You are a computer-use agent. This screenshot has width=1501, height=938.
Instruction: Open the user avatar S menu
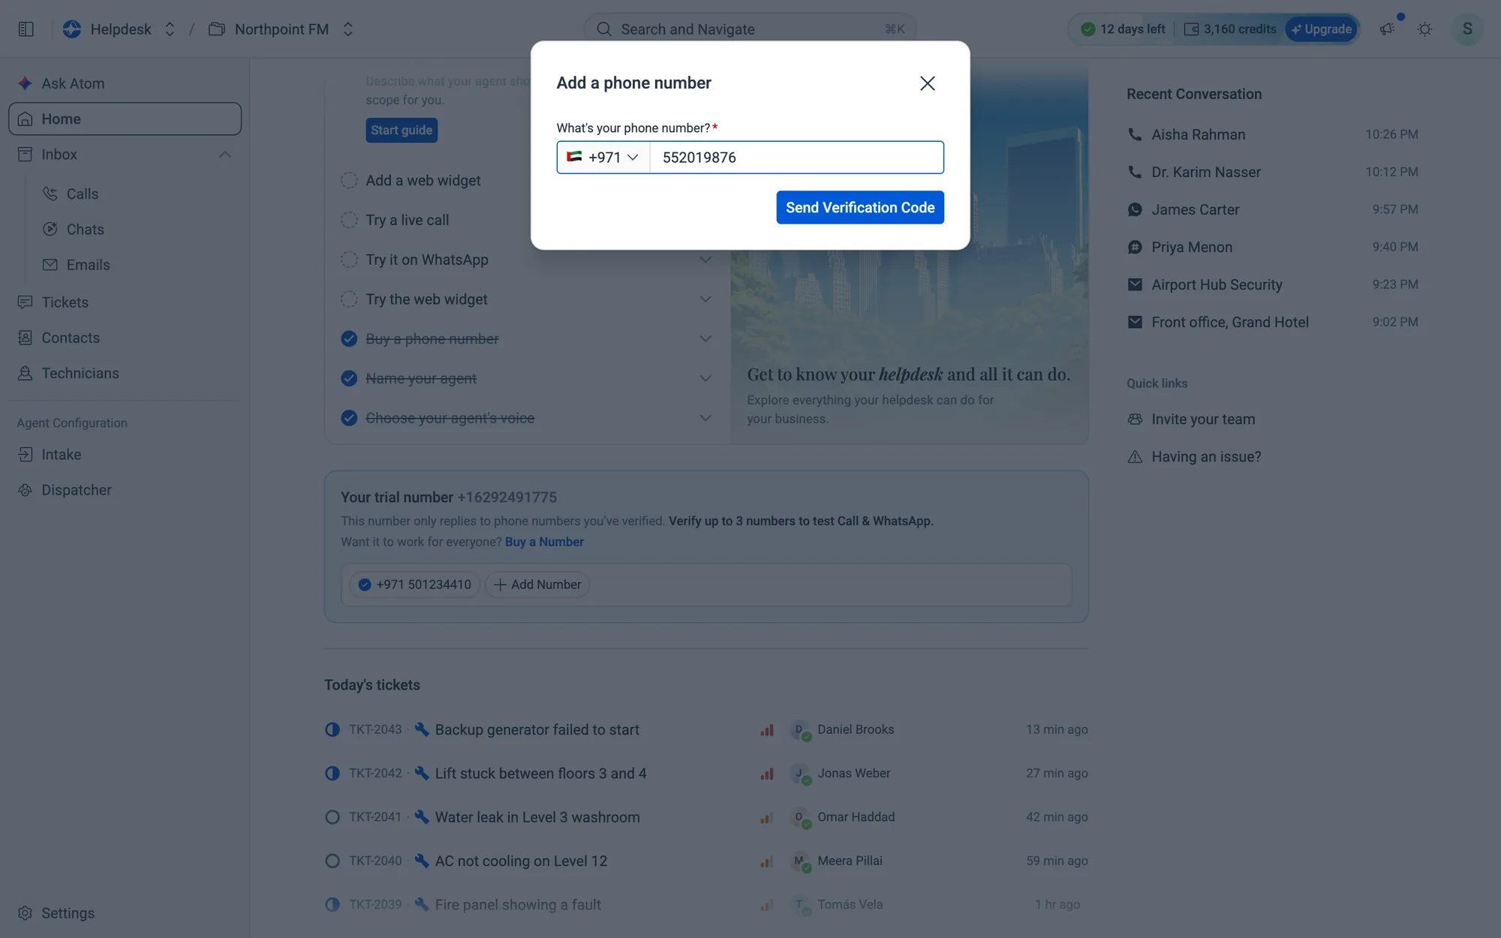click(1467, 29)
